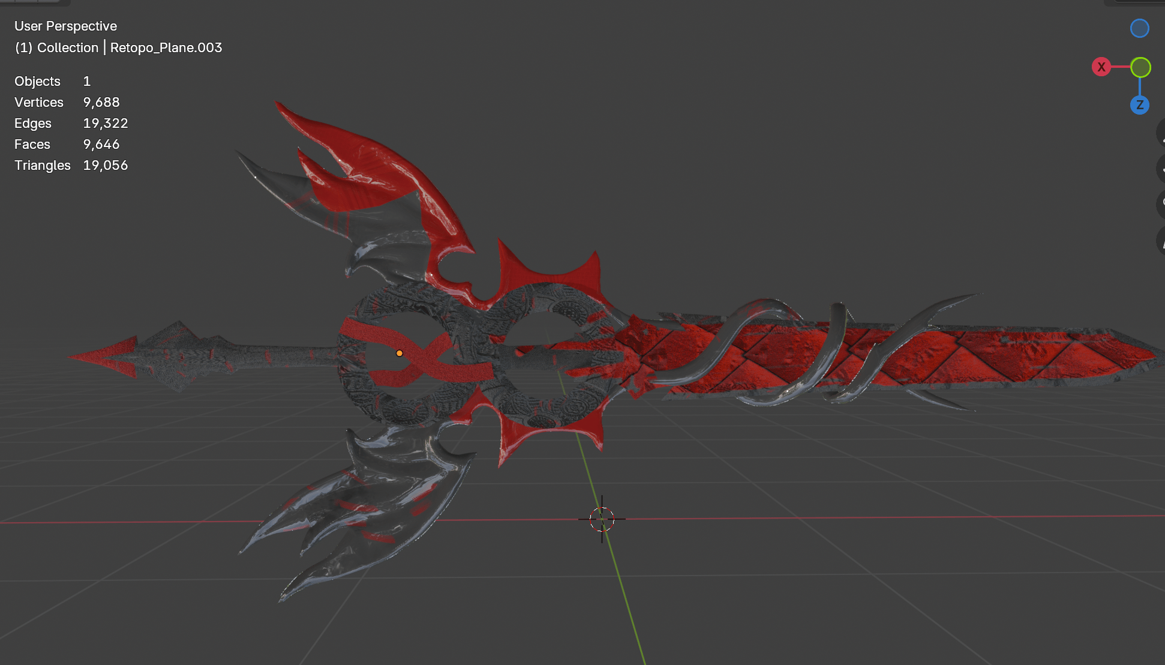Viewport: 1165px width, 665px height.
Task: Toggle perspective/orthographic view button
Action: point(1161,241)
